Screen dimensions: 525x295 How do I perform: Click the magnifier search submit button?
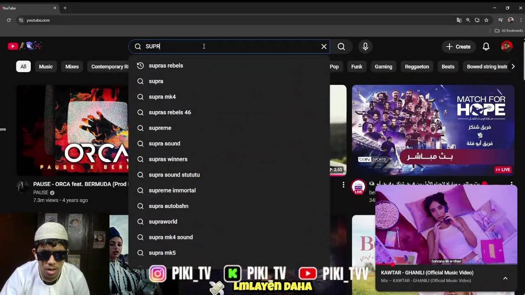(x=341, y=47)
